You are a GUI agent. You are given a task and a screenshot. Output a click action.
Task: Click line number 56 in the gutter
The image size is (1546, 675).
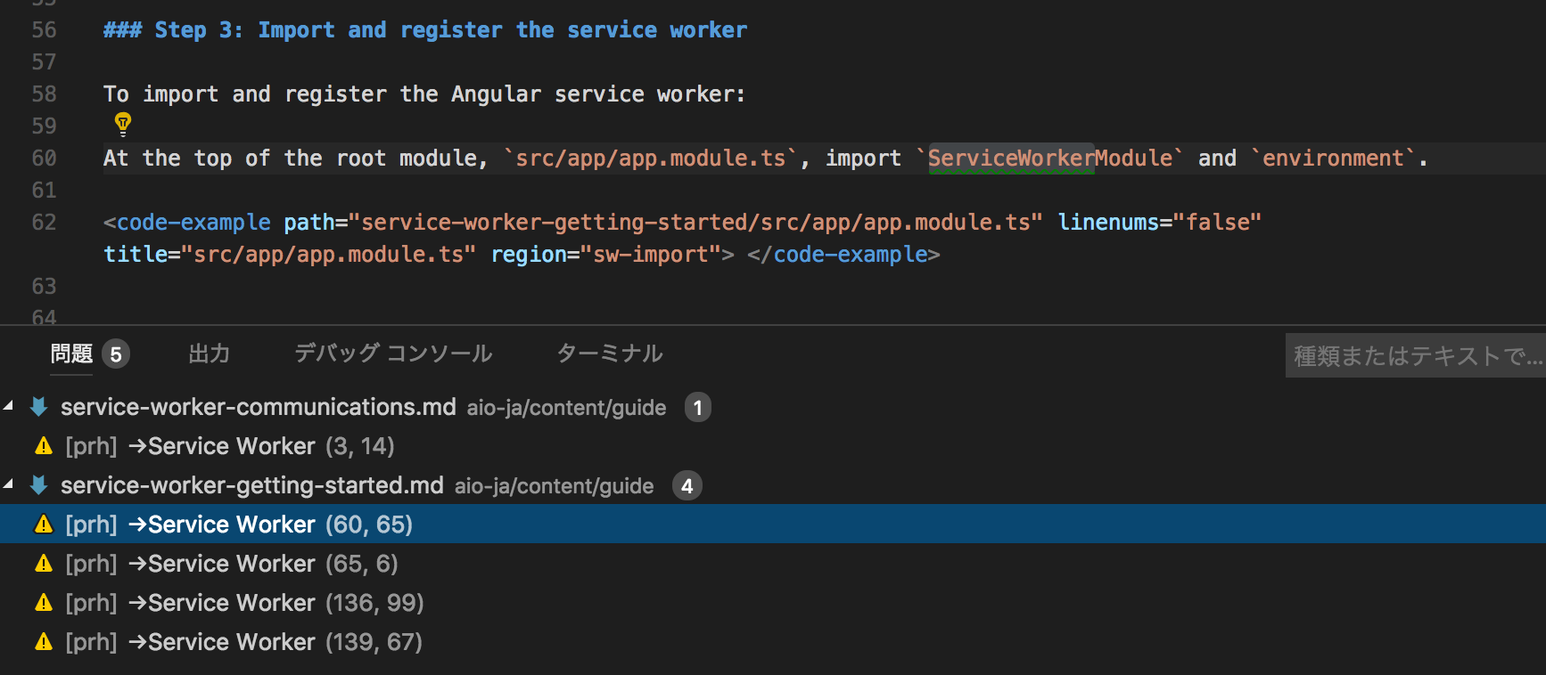pos(44,29)
